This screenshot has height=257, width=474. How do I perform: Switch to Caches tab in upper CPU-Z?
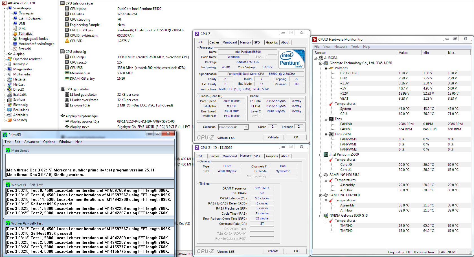(214, 42)
